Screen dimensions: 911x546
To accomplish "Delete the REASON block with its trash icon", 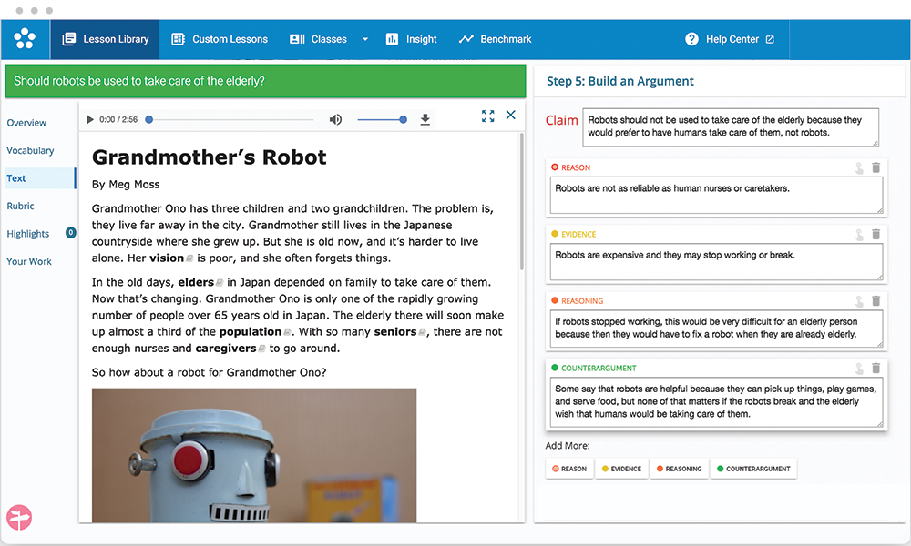I will (876, 167).
